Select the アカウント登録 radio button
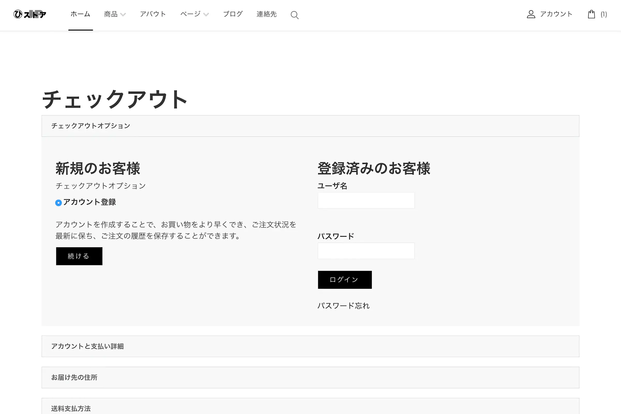The width and height of the screenshot is (621, 414). click(58, 203)
